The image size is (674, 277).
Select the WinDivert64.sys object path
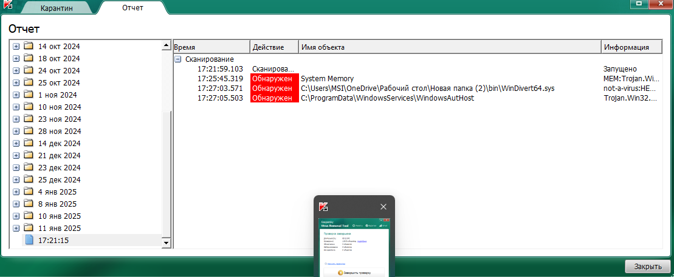tap(428, 88)
